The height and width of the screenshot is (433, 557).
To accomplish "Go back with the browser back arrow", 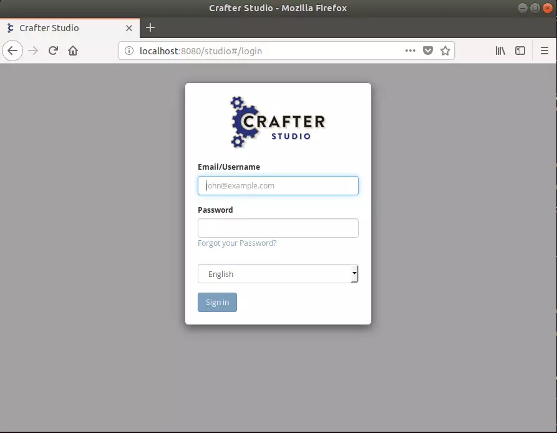I will click(x=12, y=51).
